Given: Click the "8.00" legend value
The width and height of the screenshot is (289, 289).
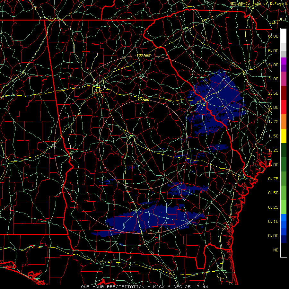Looking at the screenshot, I should pyautogui.click(x=273, y=36).
